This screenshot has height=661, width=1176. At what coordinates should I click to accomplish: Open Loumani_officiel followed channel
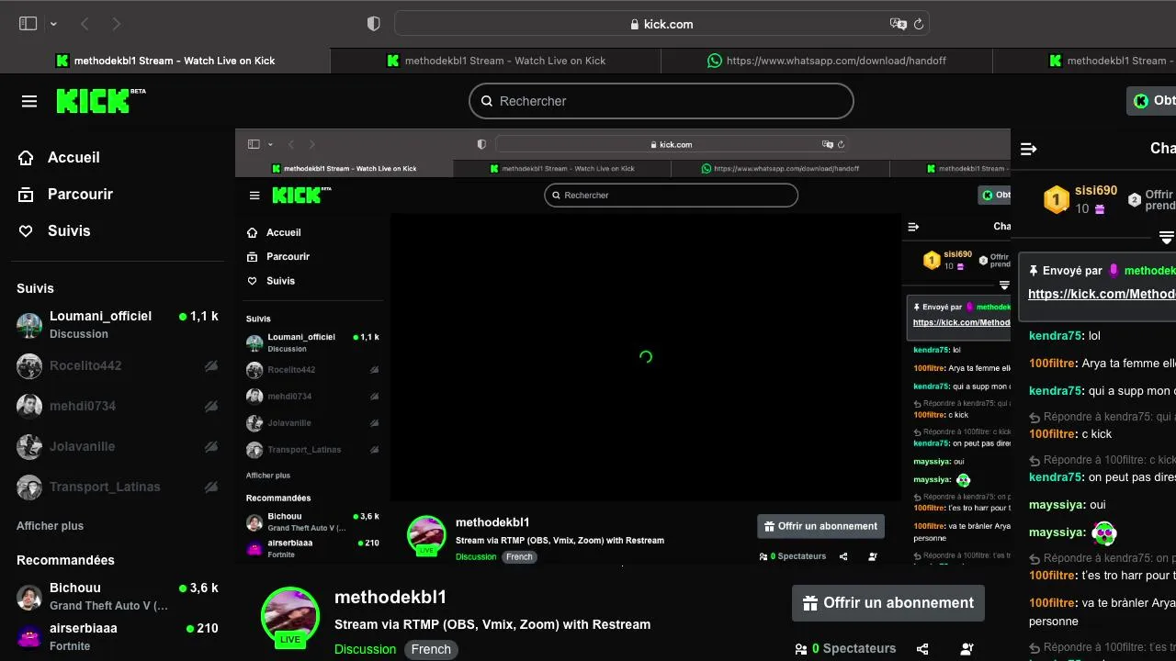[x=118, y=324]
